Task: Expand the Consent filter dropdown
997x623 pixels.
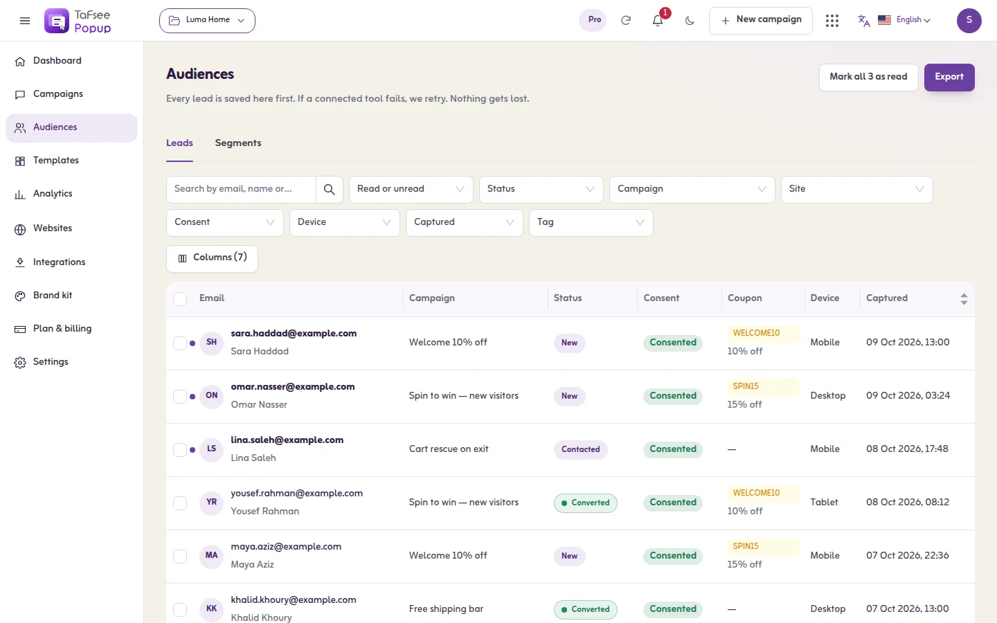Action: [225, 223]
